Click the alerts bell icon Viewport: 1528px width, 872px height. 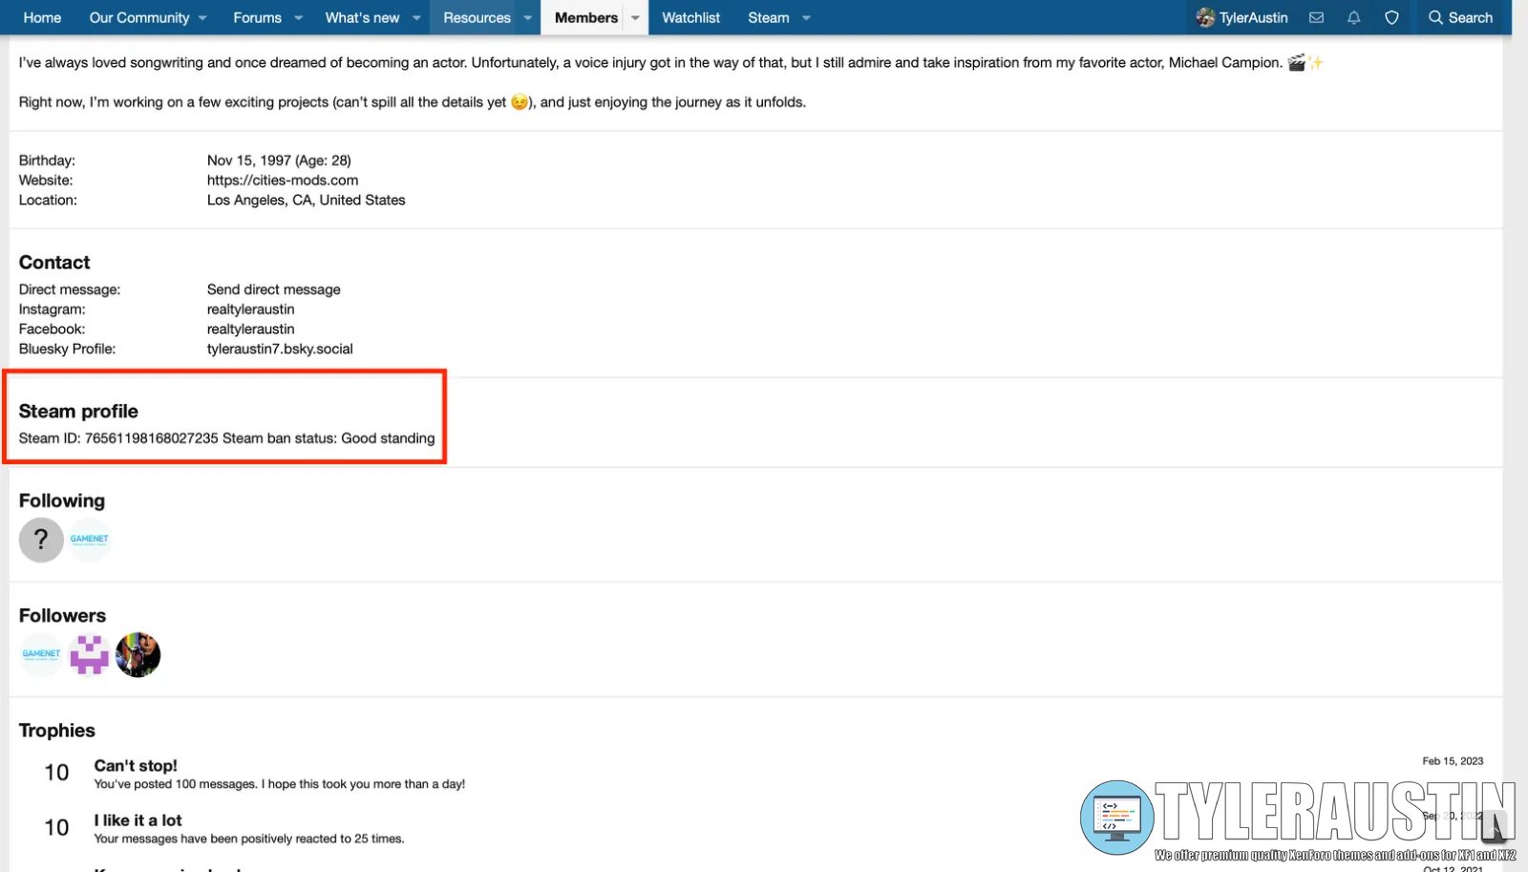[1353, 17]
